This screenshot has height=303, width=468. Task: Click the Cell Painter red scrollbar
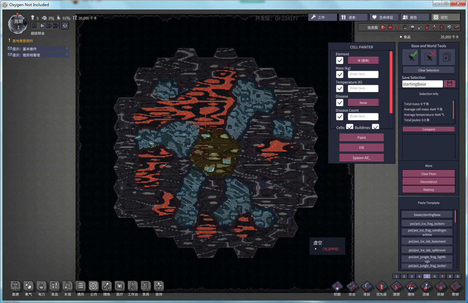[391, 82]
